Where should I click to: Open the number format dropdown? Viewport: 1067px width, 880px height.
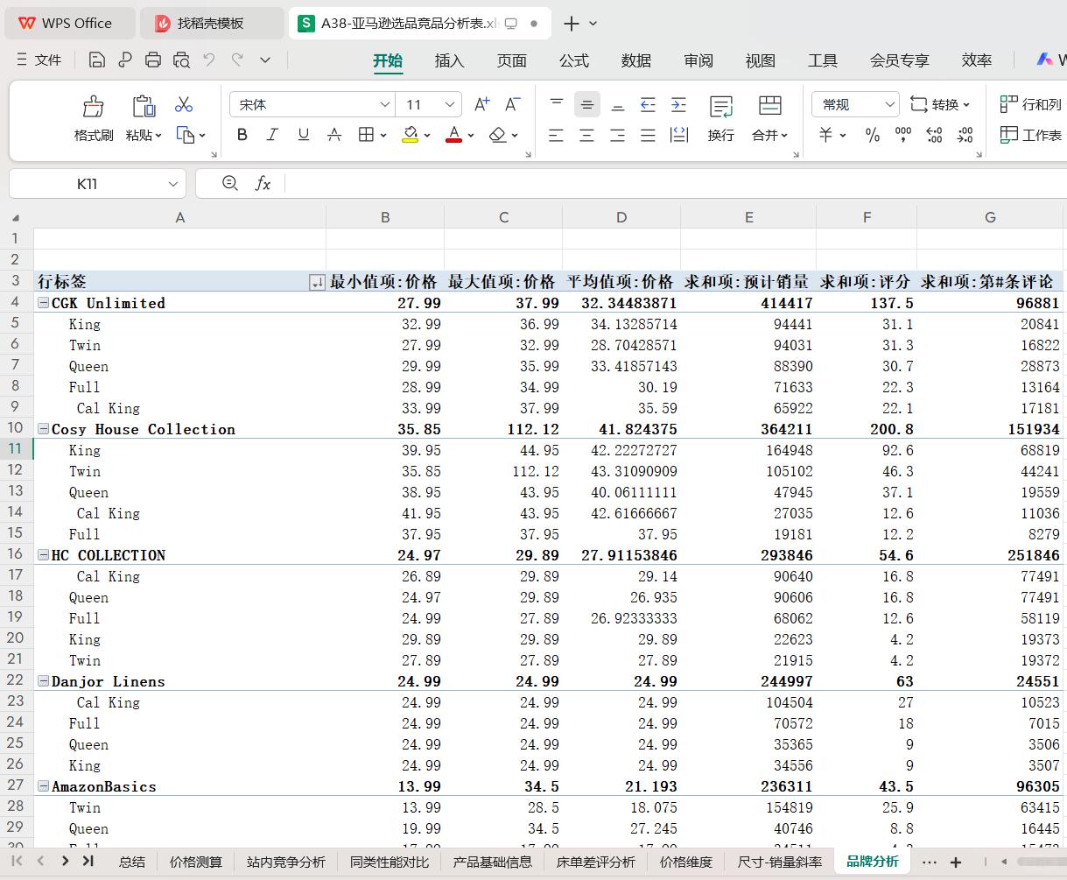point(889,104)
